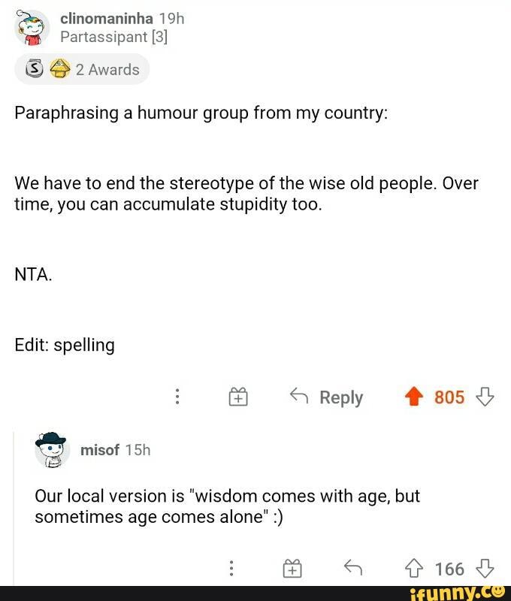Open more options on misof's comment
511x601 pixels.
(231, 569)
